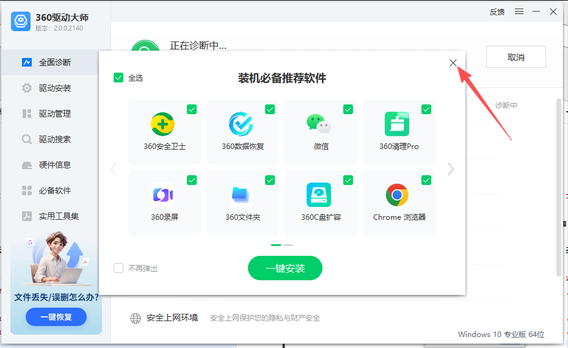
Task: Click the Chrome 浏览器 app icon
Action: [x=397, y=195]
